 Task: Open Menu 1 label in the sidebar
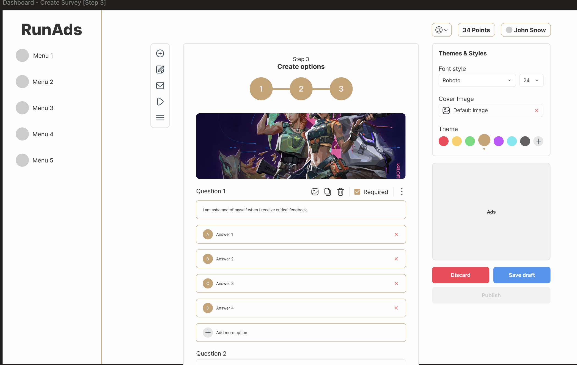43,56
